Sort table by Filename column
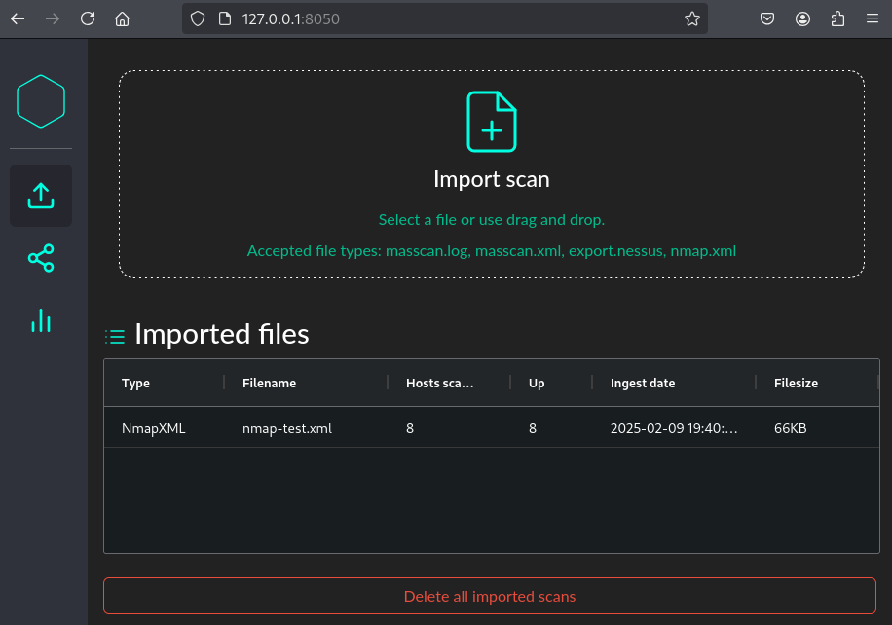Image resolution: width=892 pixels, height=625 pixels. click(269, 383)
